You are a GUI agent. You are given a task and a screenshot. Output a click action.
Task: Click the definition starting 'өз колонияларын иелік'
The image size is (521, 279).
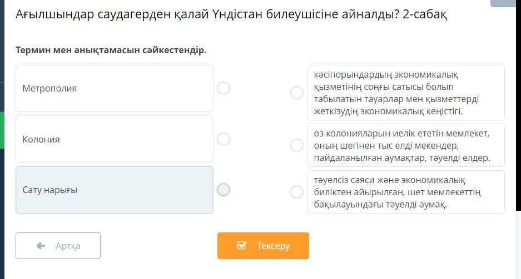click(405, 145)
